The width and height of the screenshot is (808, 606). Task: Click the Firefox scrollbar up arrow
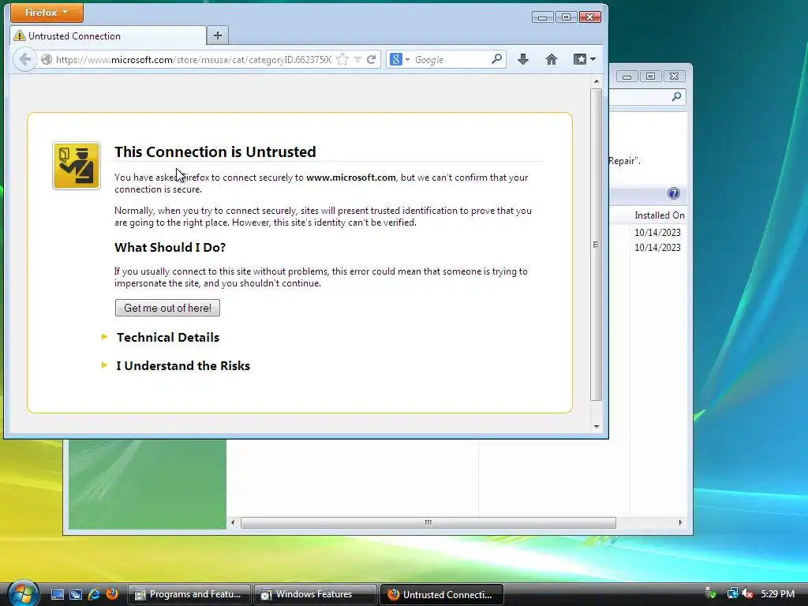597,81
